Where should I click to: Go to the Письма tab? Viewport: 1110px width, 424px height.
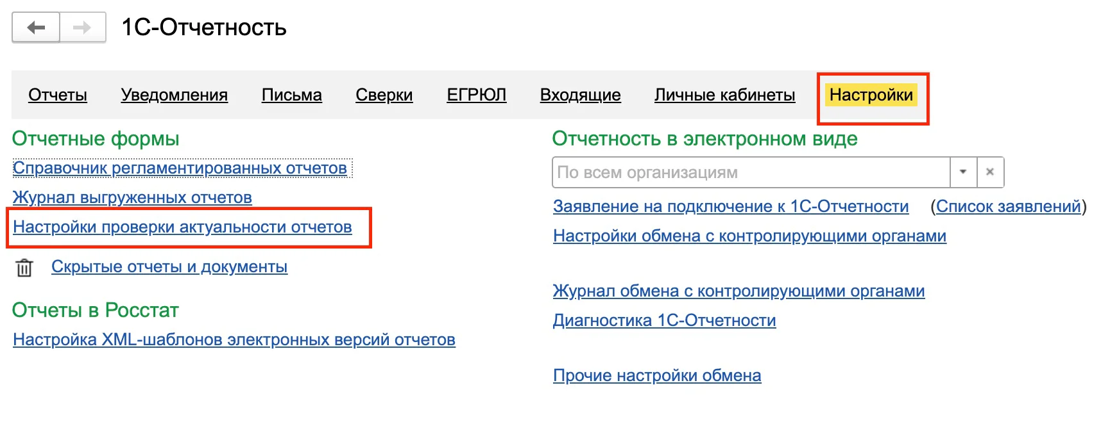coord(292,95)
